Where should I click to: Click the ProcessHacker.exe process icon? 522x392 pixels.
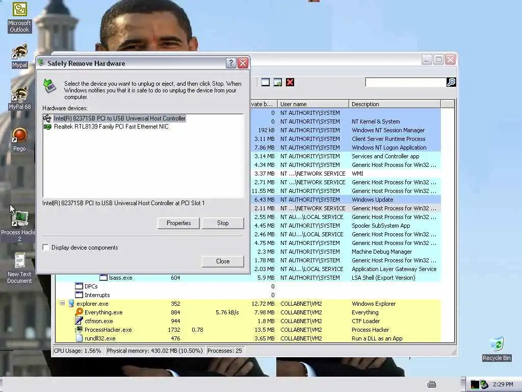tap(79, 329)
